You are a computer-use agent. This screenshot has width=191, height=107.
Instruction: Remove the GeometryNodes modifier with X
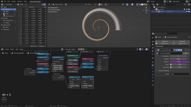(186, 50)
